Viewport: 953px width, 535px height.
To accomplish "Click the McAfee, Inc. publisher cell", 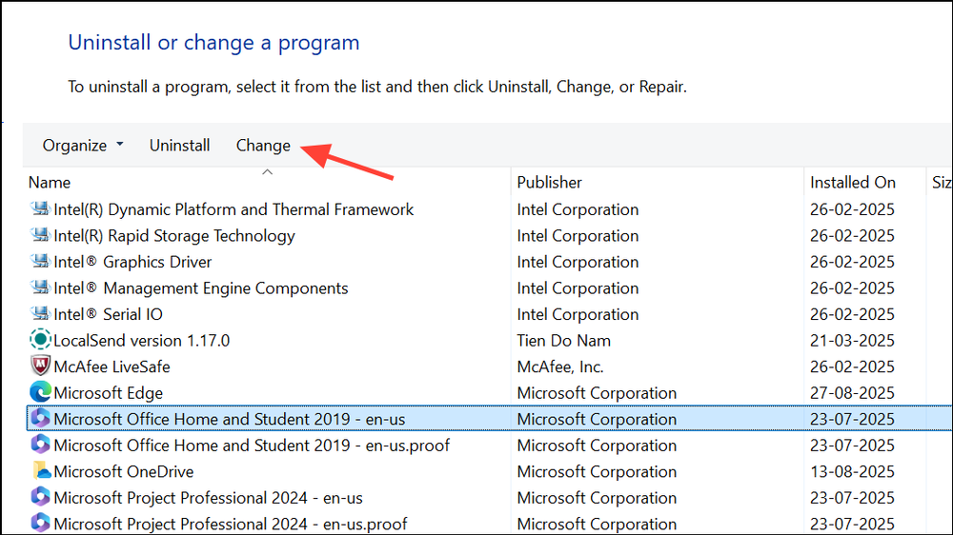I will (x=559, y=367).
